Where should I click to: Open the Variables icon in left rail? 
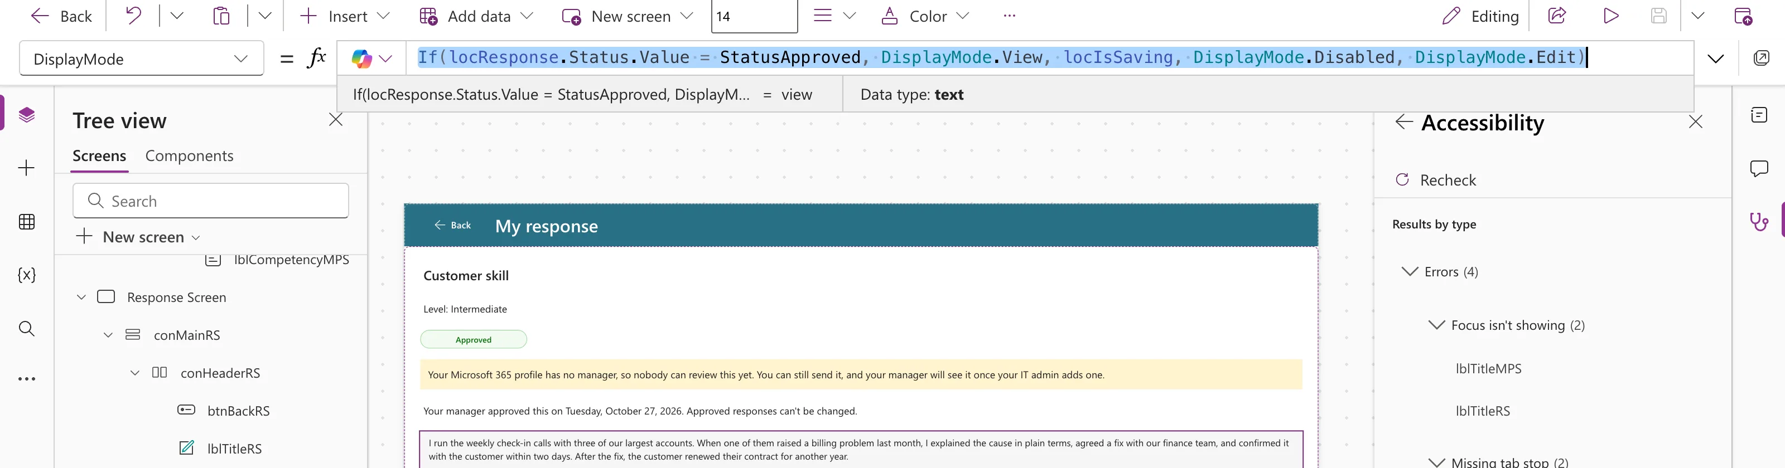coord(26,275)
